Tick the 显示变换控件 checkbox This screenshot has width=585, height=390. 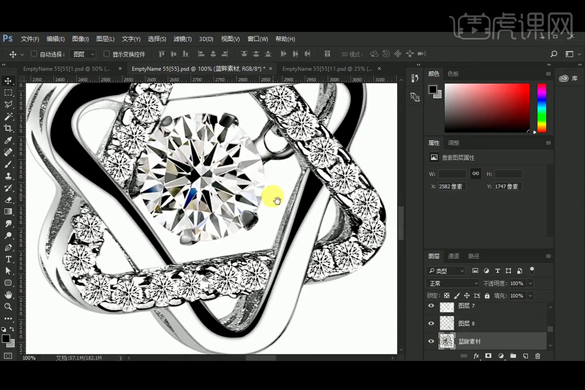(x=106, y=54)
